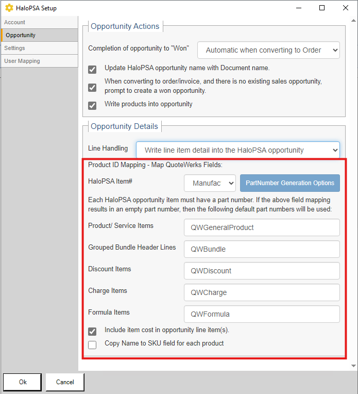Uncheck Update HaloPSA opportunity name with Document name
This screenshot has width=358, height=394.
click(92, 69)
